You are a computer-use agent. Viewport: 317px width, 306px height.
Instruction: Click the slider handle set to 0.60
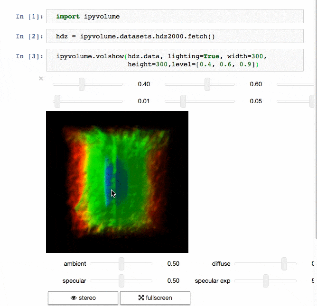tap(207, 84)
